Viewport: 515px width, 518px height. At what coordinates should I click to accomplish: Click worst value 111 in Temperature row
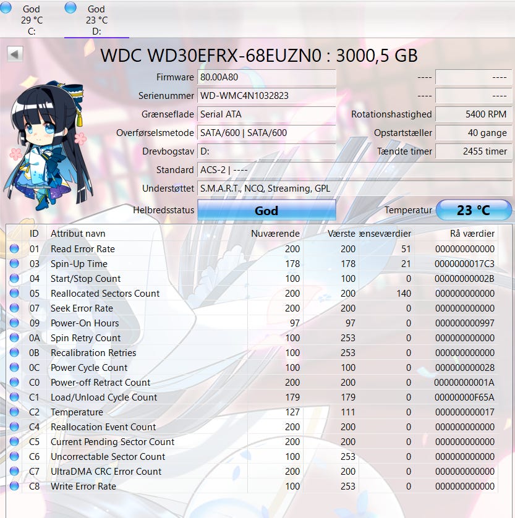(348, 412)
